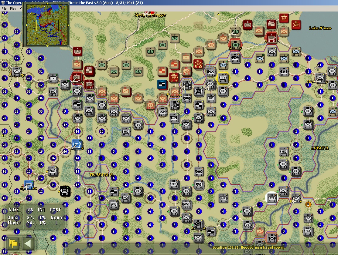338x255 pixels.
Task: Select the blue air unit on the lower-left city
Action: [x=29, y=185]
